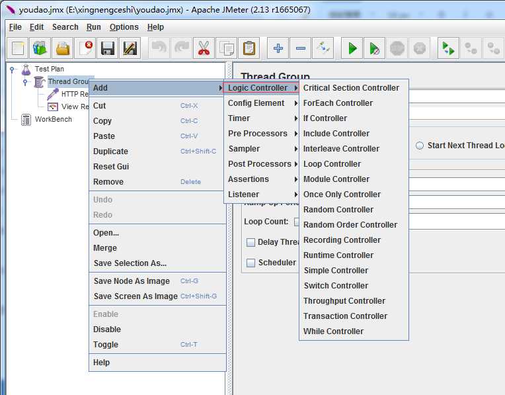Open the Edit menu

(x=36, y=27)
